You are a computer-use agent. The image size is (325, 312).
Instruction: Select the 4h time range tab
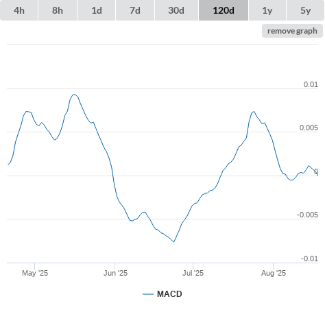[x=19, y=10]
